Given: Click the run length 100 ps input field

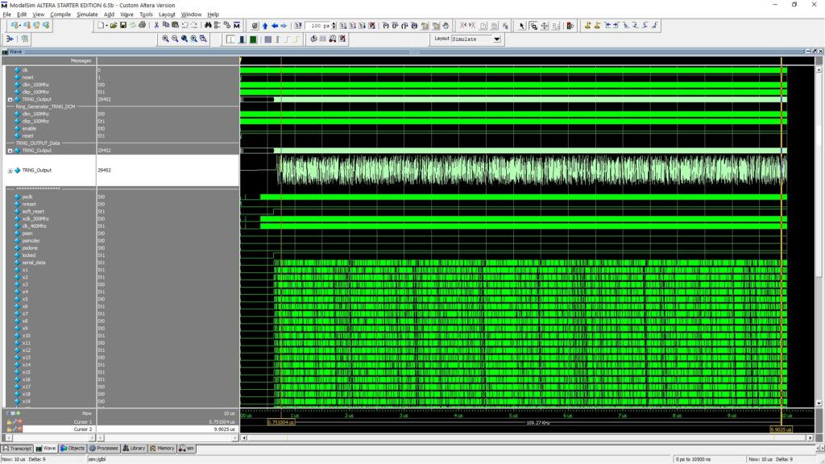Looking at the screenshot, I should tap(317, 25).
